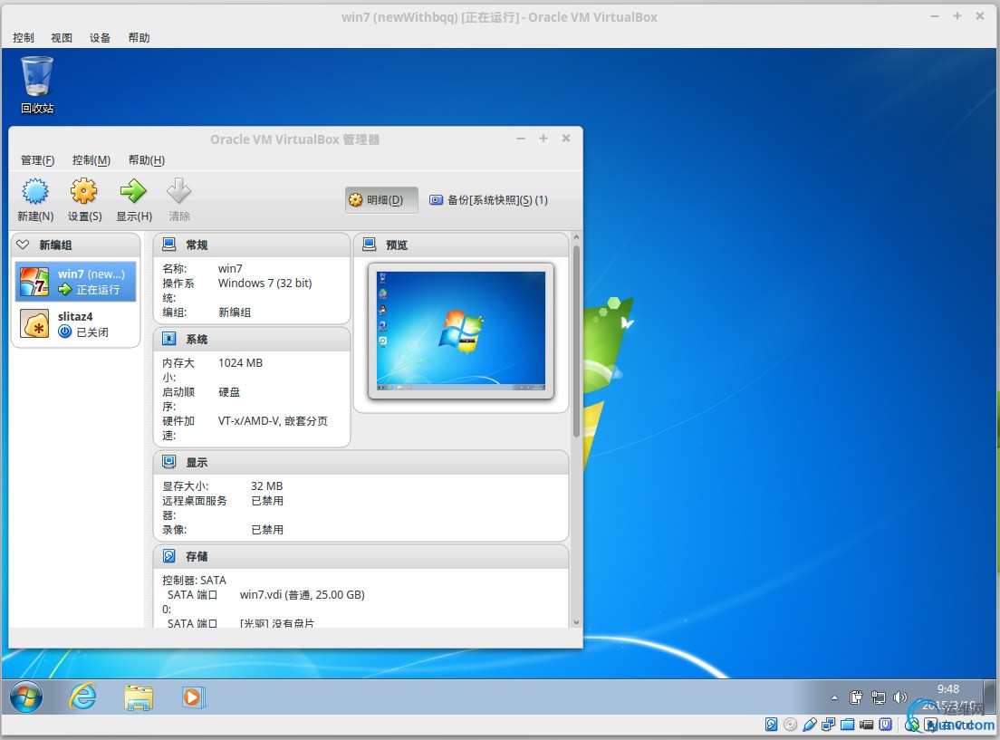1000x740 pixels.
Task: Click the 显示(H) green arrow icon
Action: (133, 191)
